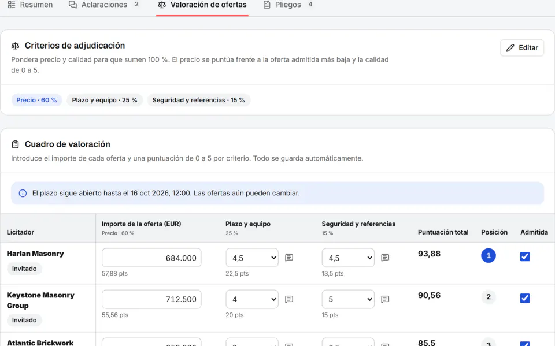Click the Atlantic Brickwork bidder name
The height and width of the screenshot is (346, 555).
(x=40, y=343)
